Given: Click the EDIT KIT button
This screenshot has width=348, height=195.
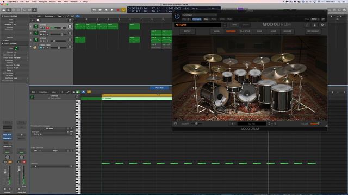Looking at the screenshot, I should tap(187, 31).
